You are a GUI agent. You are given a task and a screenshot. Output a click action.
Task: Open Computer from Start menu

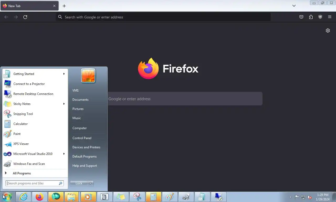80,128
